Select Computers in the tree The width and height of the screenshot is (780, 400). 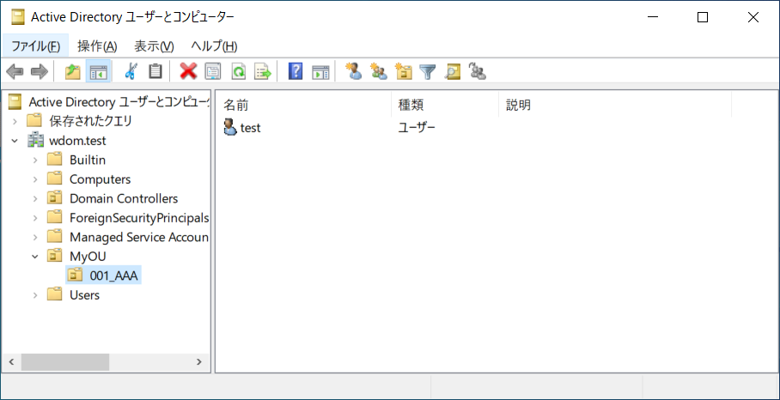point(100,179)
